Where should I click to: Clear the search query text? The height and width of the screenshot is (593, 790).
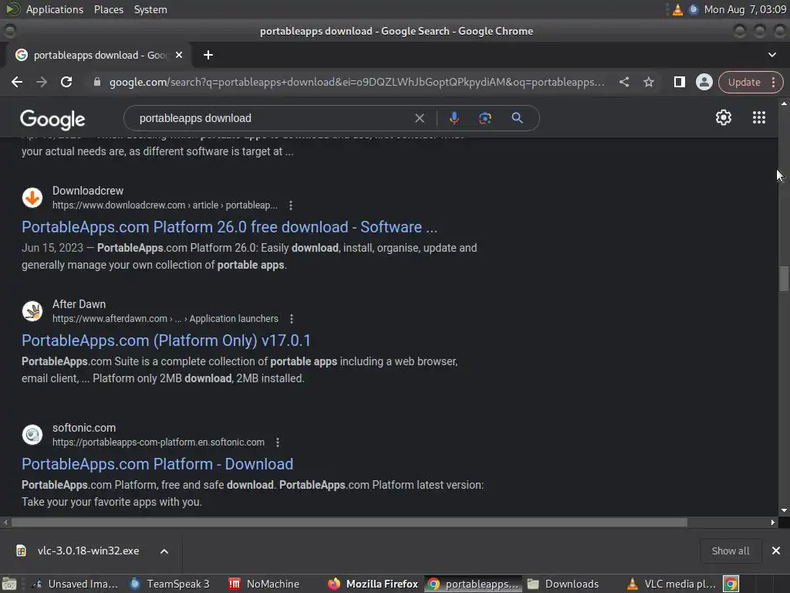[x=419, y=118]
